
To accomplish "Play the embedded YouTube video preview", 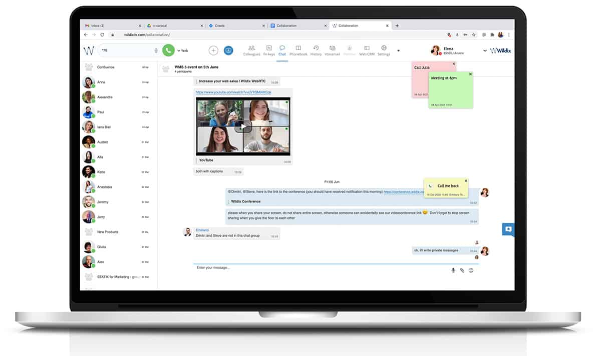I will 243,126.
